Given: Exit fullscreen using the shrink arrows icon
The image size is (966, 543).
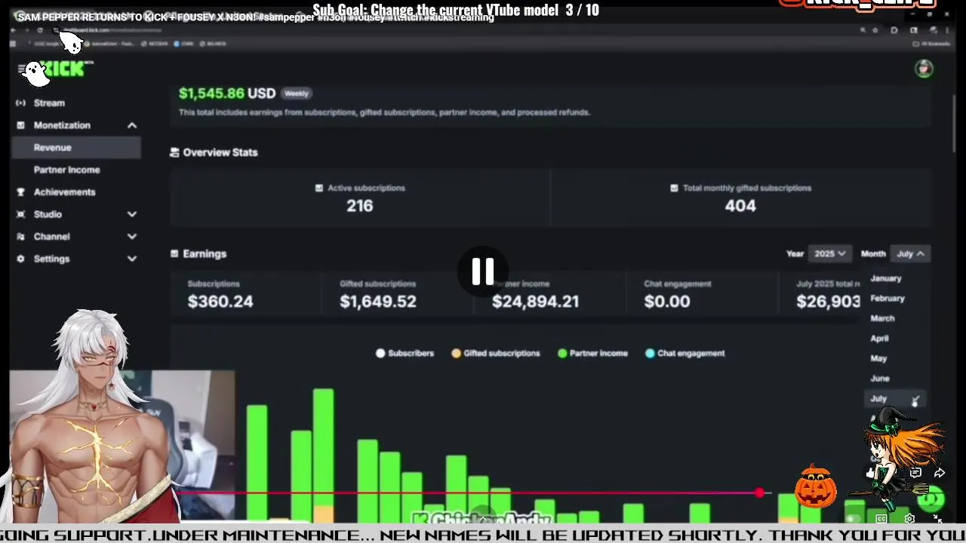Looking at the screenshot, I should pyautogui.click(x=937, y=519).
